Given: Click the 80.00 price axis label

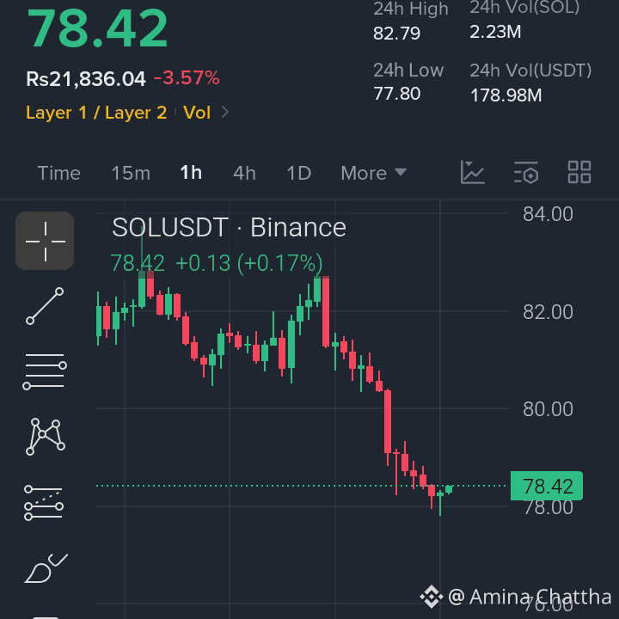Looking at the screenshot, I should coord(548,409).
